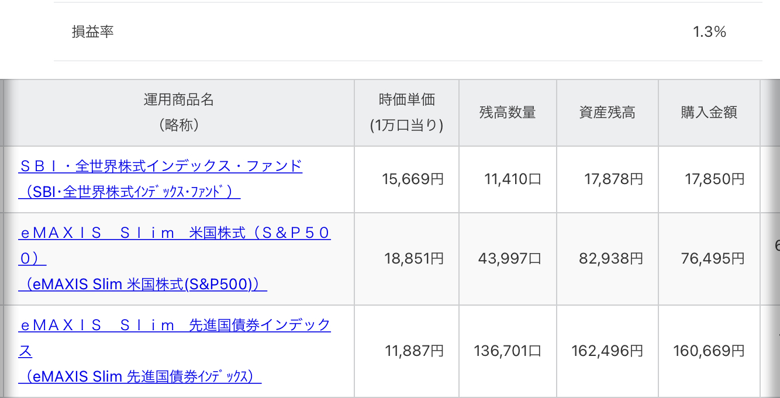Select the 162,496円 asset balance cell
The height and width of the screenshot is (398, 780).
608,351
